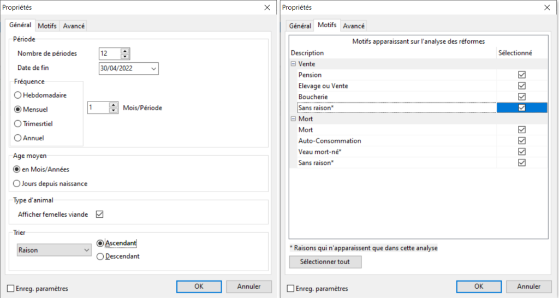
Task: Open the Général tab in right dialog
Action: click(300, 26)
